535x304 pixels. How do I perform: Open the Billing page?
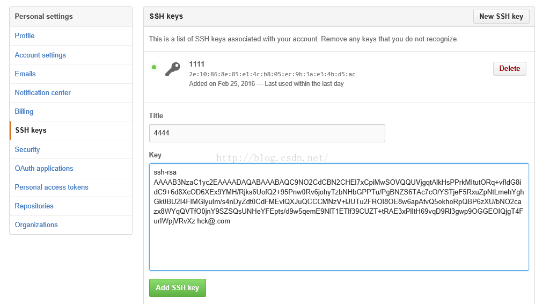pos(24,111)
